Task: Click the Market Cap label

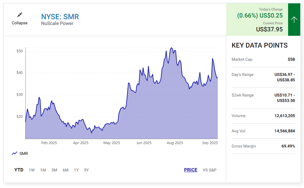Action: pyautogui.click(x=242, y=59)
